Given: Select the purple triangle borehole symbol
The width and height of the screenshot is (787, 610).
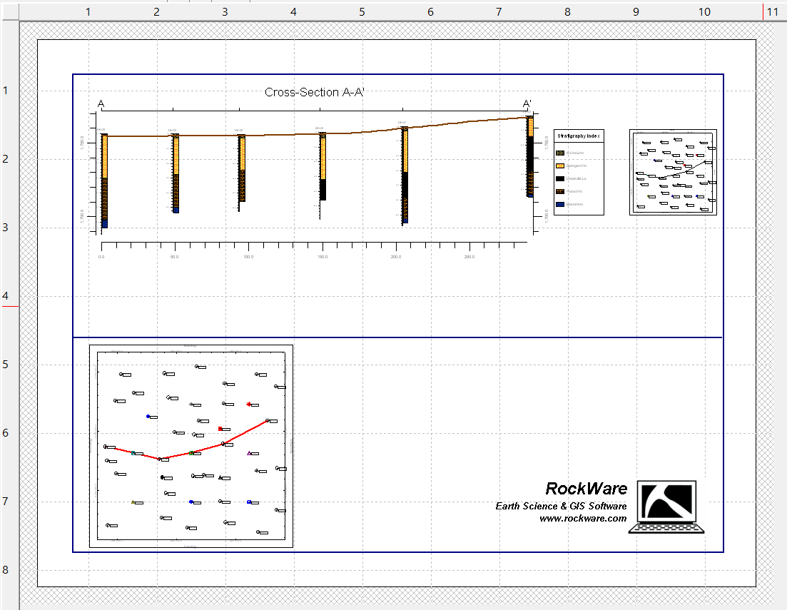Looking at the screenshot, I should point(249,453).
